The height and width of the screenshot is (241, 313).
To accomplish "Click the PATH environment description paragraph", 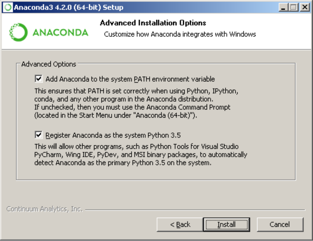I will (x=133, y=103).
